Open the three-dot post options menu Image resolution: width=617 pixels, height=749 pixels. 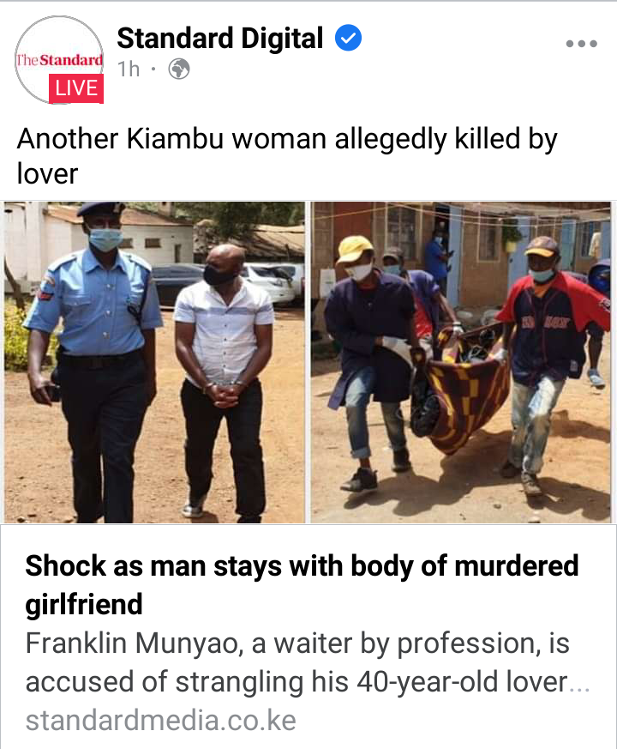(x=581, y=44)
